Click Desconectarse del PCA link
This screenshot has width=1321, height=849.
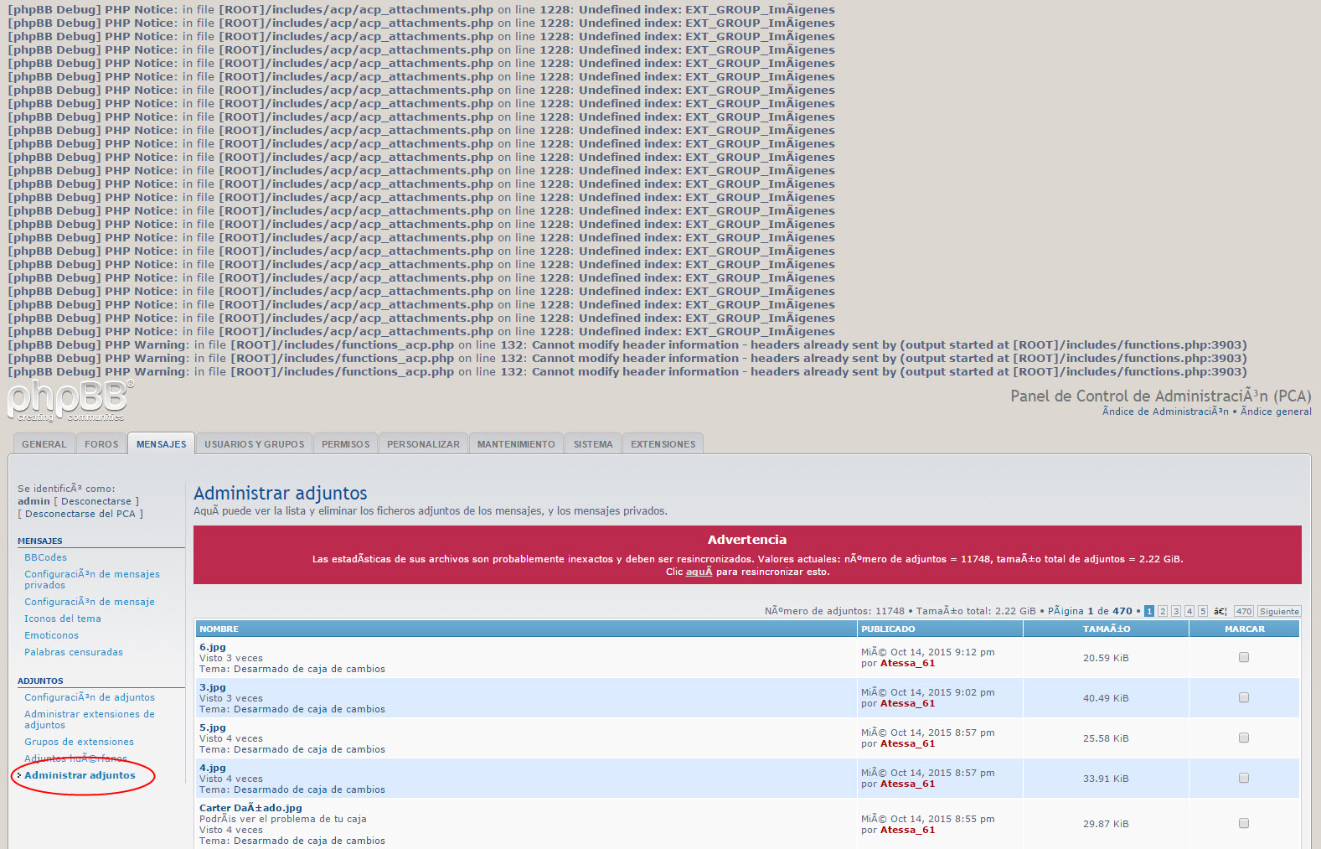pos(80,514)
